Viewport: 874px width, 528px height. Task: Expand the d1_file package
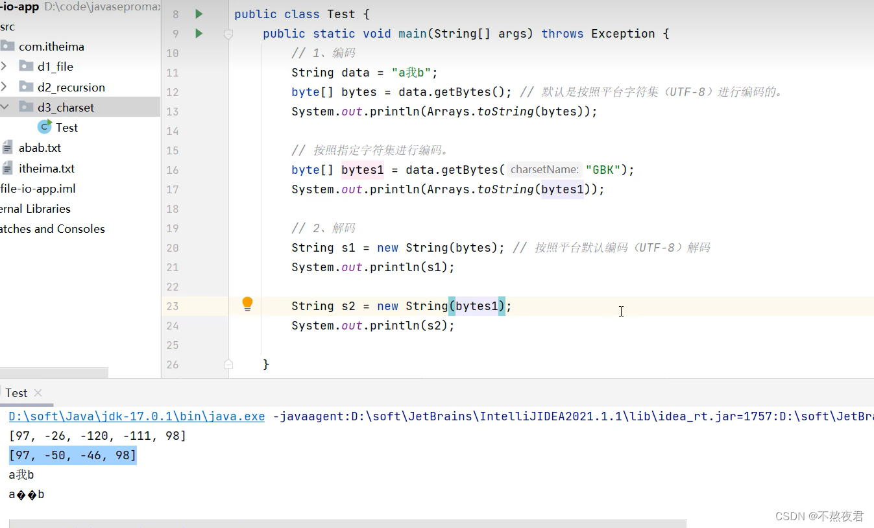tap(5, 66)
